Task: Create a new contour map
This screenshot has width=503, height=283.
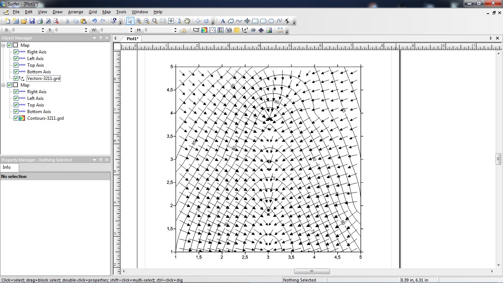Action: [x=204, y=30]
